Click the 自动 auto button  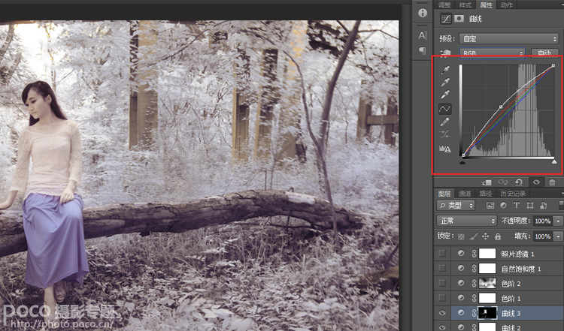[544, 53]
